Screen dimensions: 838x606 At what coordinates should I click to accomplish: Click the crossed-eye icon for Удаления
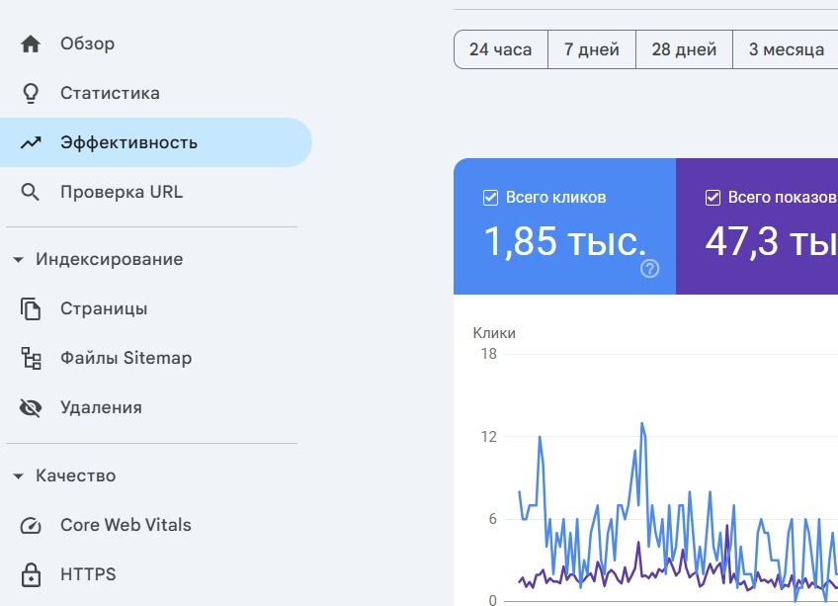pos(32,407)
